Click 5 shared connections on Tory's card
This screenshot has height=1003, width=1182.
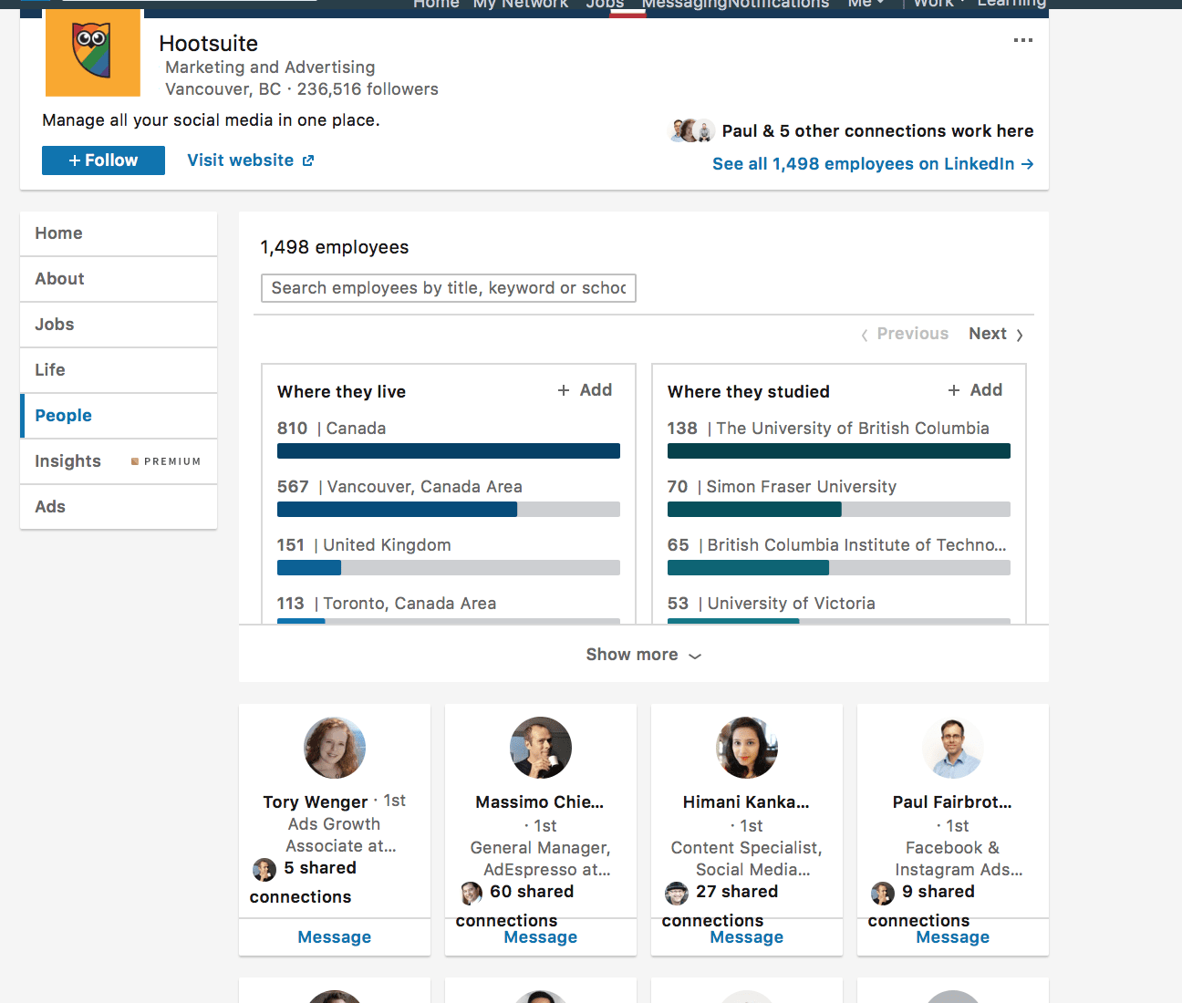coord(303,883)
